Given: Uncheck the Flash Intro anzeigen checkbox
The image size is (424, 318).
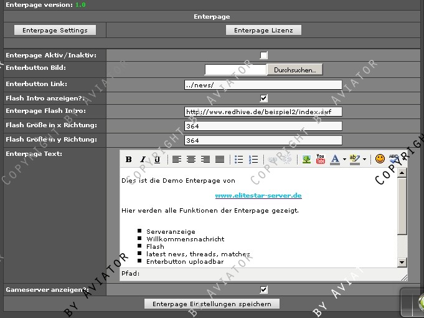Looking at the screenshot, I should tap(263, 98).
